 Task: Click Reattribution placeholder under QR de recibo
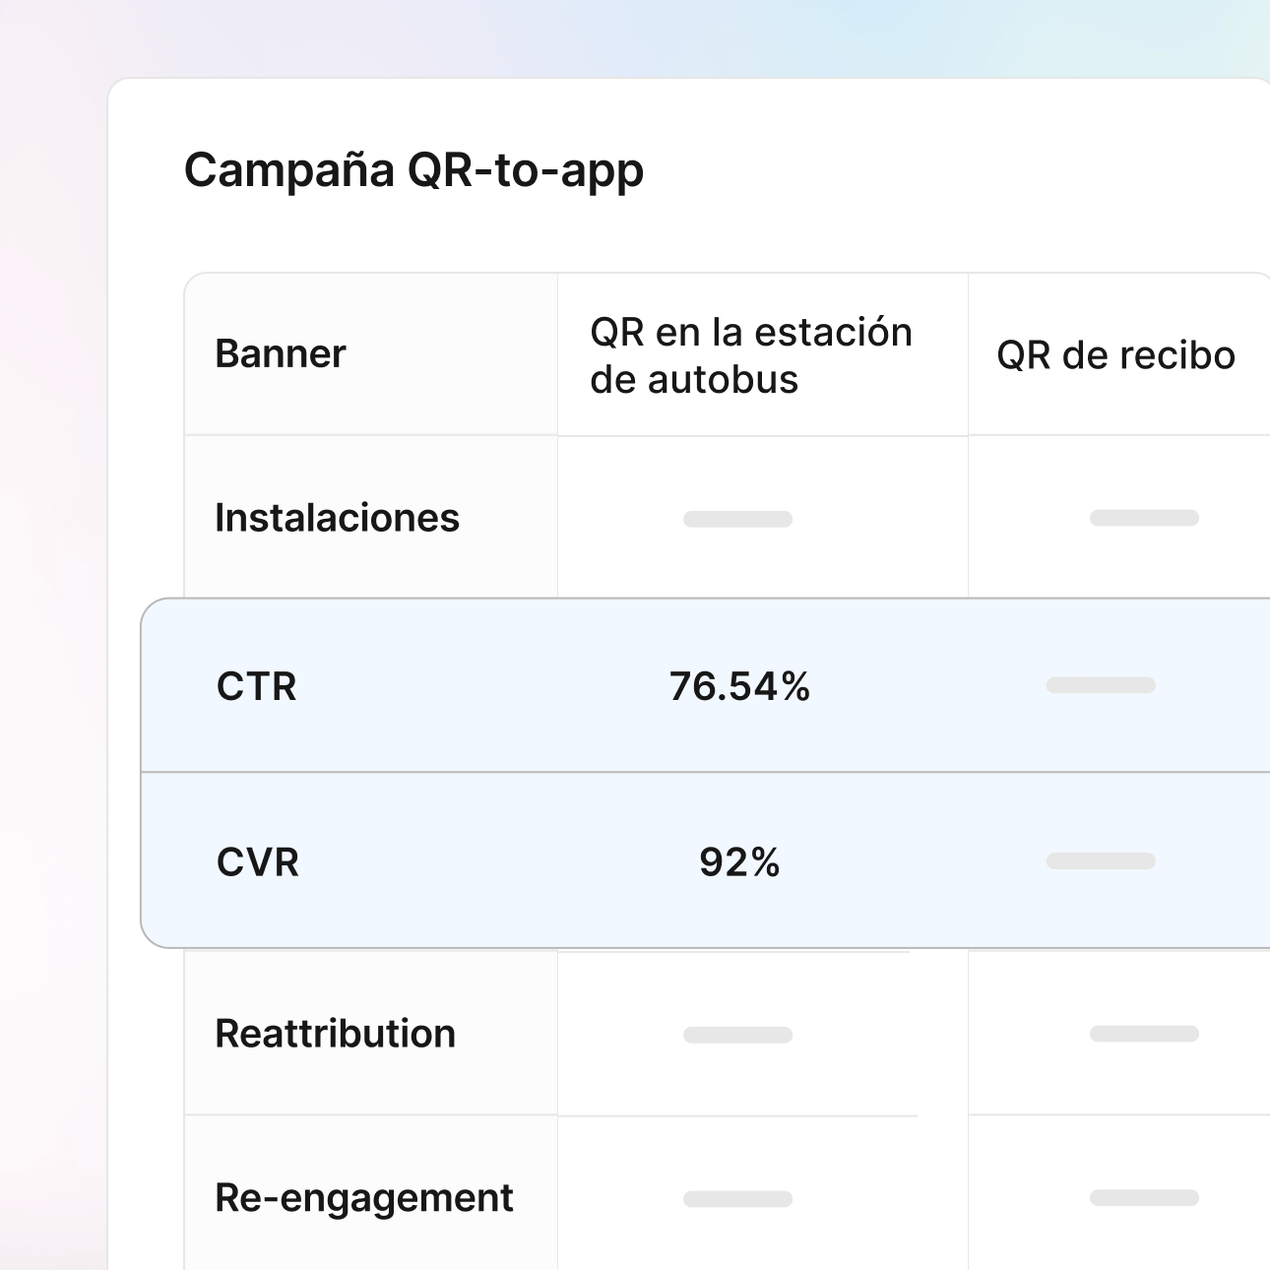[1144, 1034]
